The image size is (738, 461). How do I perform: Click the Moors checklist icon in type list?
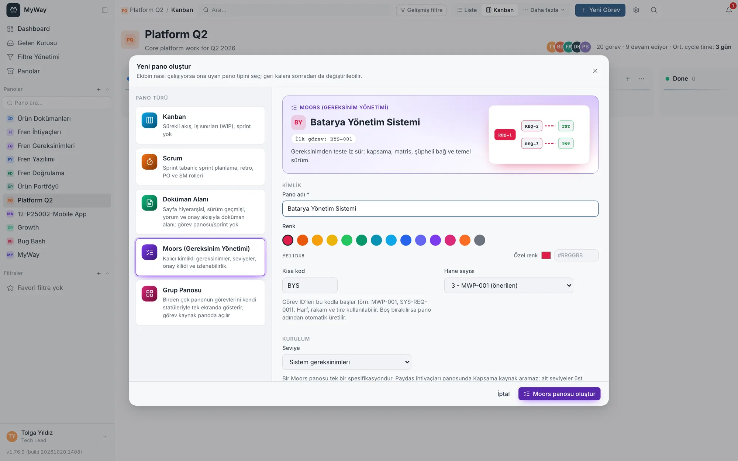click(149, 252)
